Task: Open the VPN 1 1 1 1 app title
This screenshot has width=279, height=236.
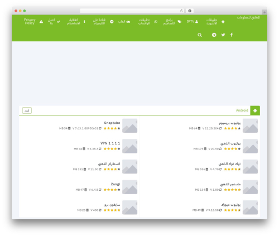Action: (x=110, y=143)
